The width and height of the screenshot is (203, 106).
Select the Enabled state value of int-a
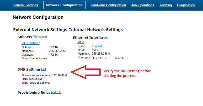pos(97,46)
